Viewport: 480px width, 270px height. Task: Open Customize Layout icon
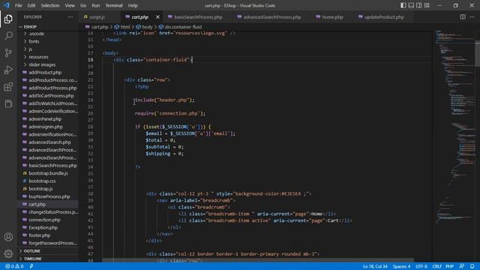(427, 5)
